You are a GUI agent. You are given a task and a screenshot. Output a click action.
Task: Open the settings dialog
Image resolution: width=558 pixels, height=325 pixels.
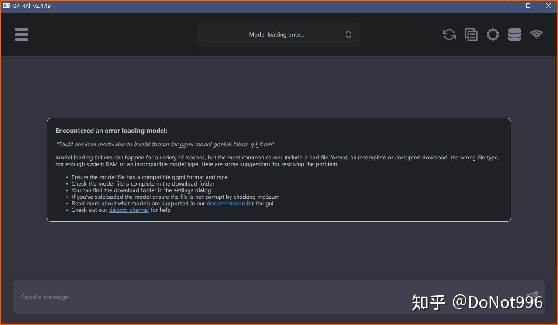[x=493, y=35]
